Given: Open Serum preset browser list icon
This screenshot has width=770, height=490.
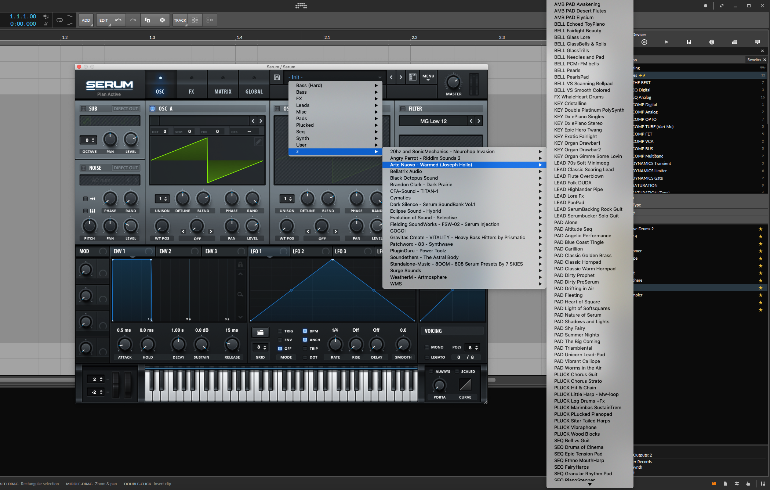Looking at the screenshot, I should click(413, 77).
